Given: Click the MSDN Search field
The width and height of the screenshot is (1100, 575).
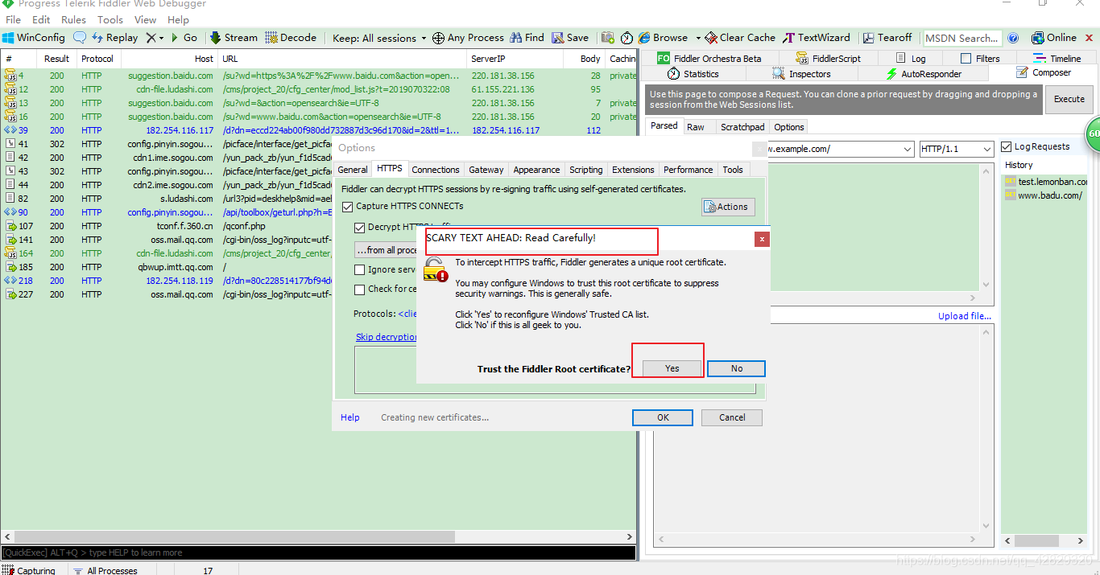Looking at the screenshot, I should click(x=961, y=38).
